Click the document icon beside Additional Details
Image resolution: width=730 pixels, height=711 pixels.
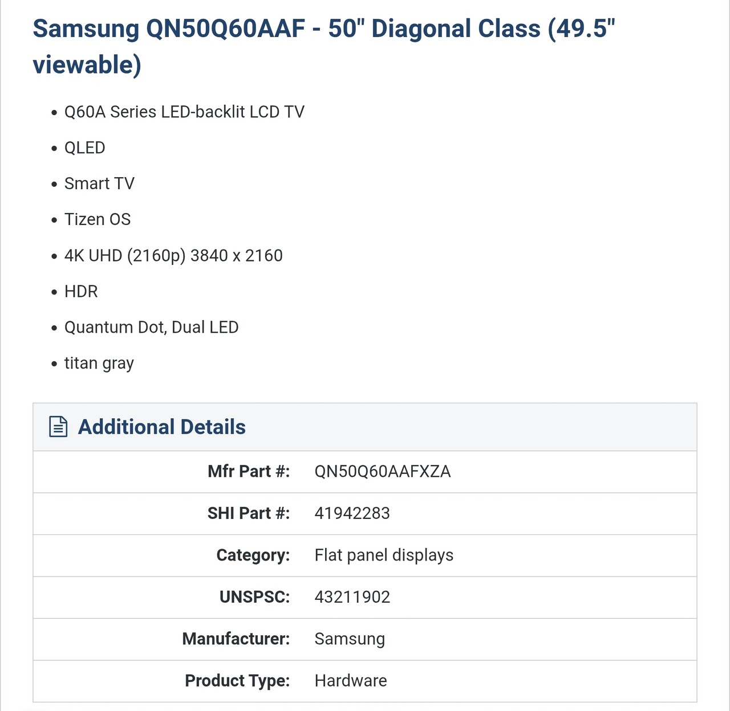pyautogui.click(x=58, y=427)
